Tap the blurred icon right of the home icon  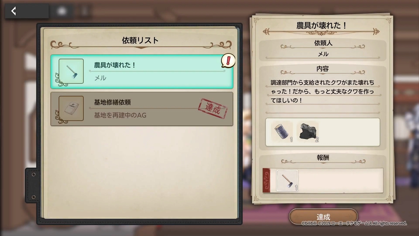84,11
